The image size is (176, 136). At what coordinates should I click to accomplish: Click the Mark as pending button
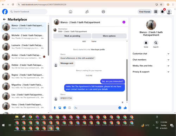[x=72, y=36]
